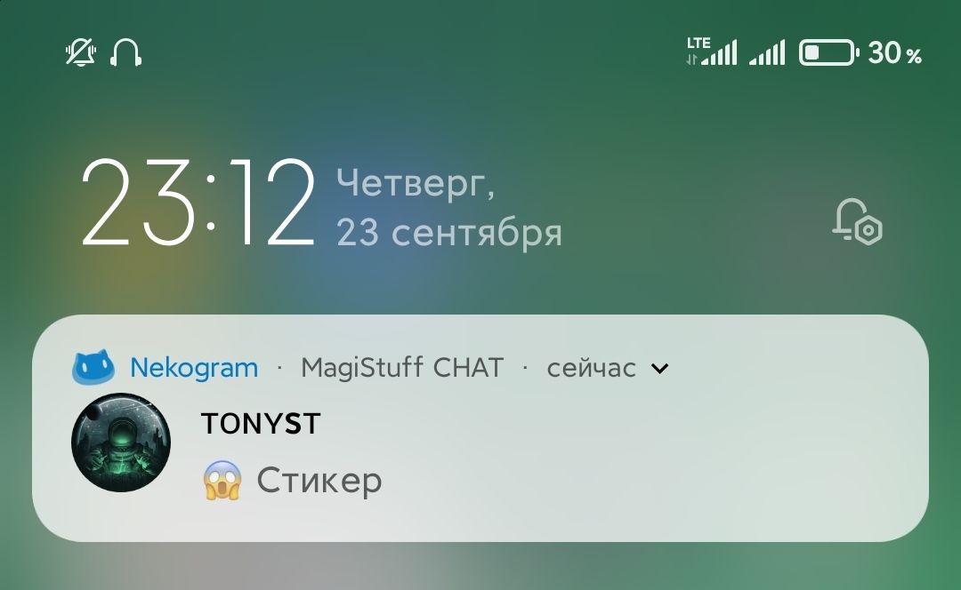Tap the LTE signal strength icon

click(712, 52)
